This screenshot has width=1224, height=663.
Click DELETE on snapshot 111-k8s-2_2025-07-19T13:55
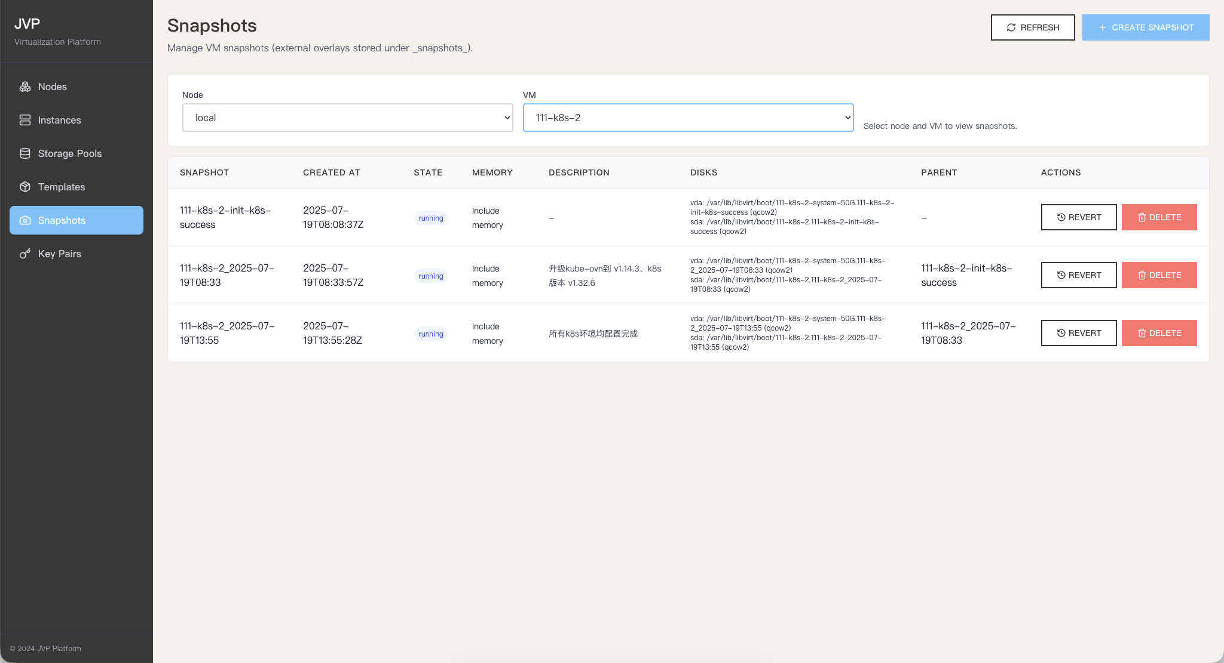pos(1159,332)
